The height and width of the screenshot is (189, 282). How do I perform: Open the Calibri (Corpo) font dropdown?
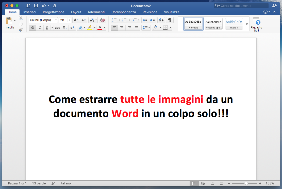pos(56,20)
